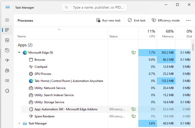195x128 pixels.
Task: Click the 48.0 MB memory cell
Action: (x=166, y=123)
